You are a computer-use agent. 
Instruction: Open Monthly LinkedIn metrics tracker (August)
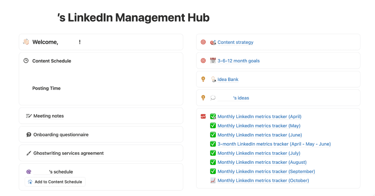click(262, 162)
